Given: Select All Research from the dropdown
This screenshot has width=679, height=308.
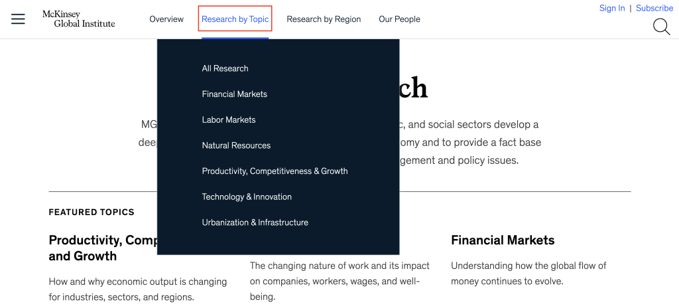Looking at the screenshot, I should tap(225, 68).
